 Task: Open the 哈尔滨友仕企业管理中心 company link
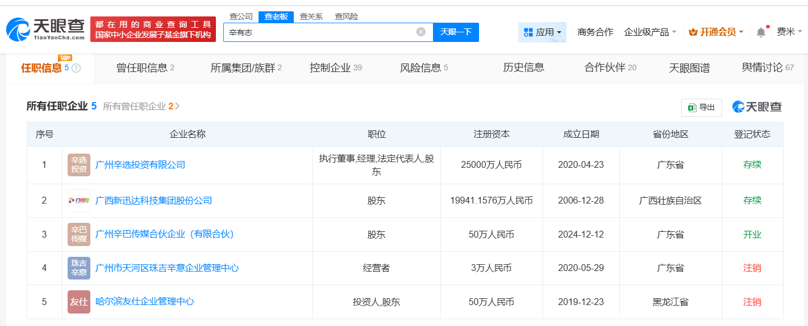click(145, 302)
